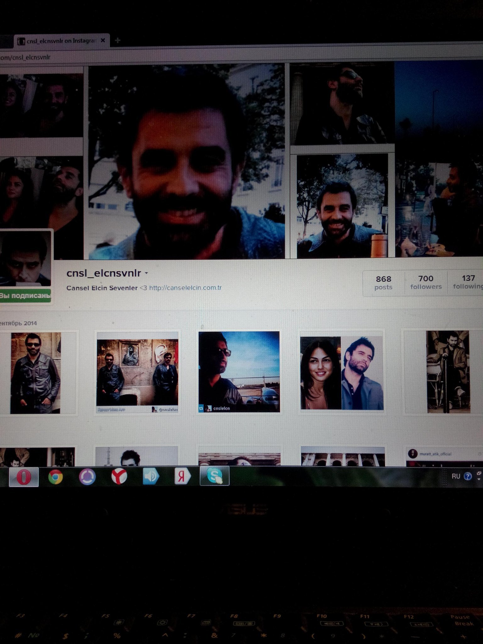483x644 pixels.
Task: Expand the dropdown arrow beside cnsl_elcnsvnlr
Action: point(146,273)
